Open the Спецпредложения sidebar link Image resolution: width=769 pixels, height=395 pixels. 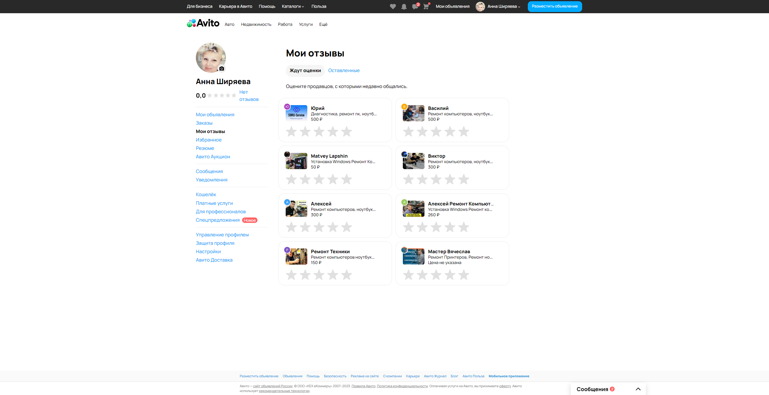(x=217, y=220)
